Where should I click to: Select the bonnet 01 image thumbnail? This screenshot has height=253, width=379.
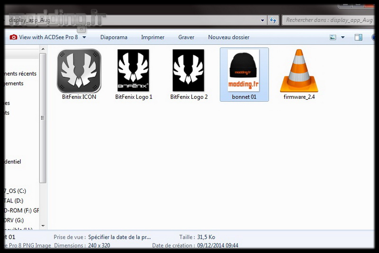coord(244,70)
